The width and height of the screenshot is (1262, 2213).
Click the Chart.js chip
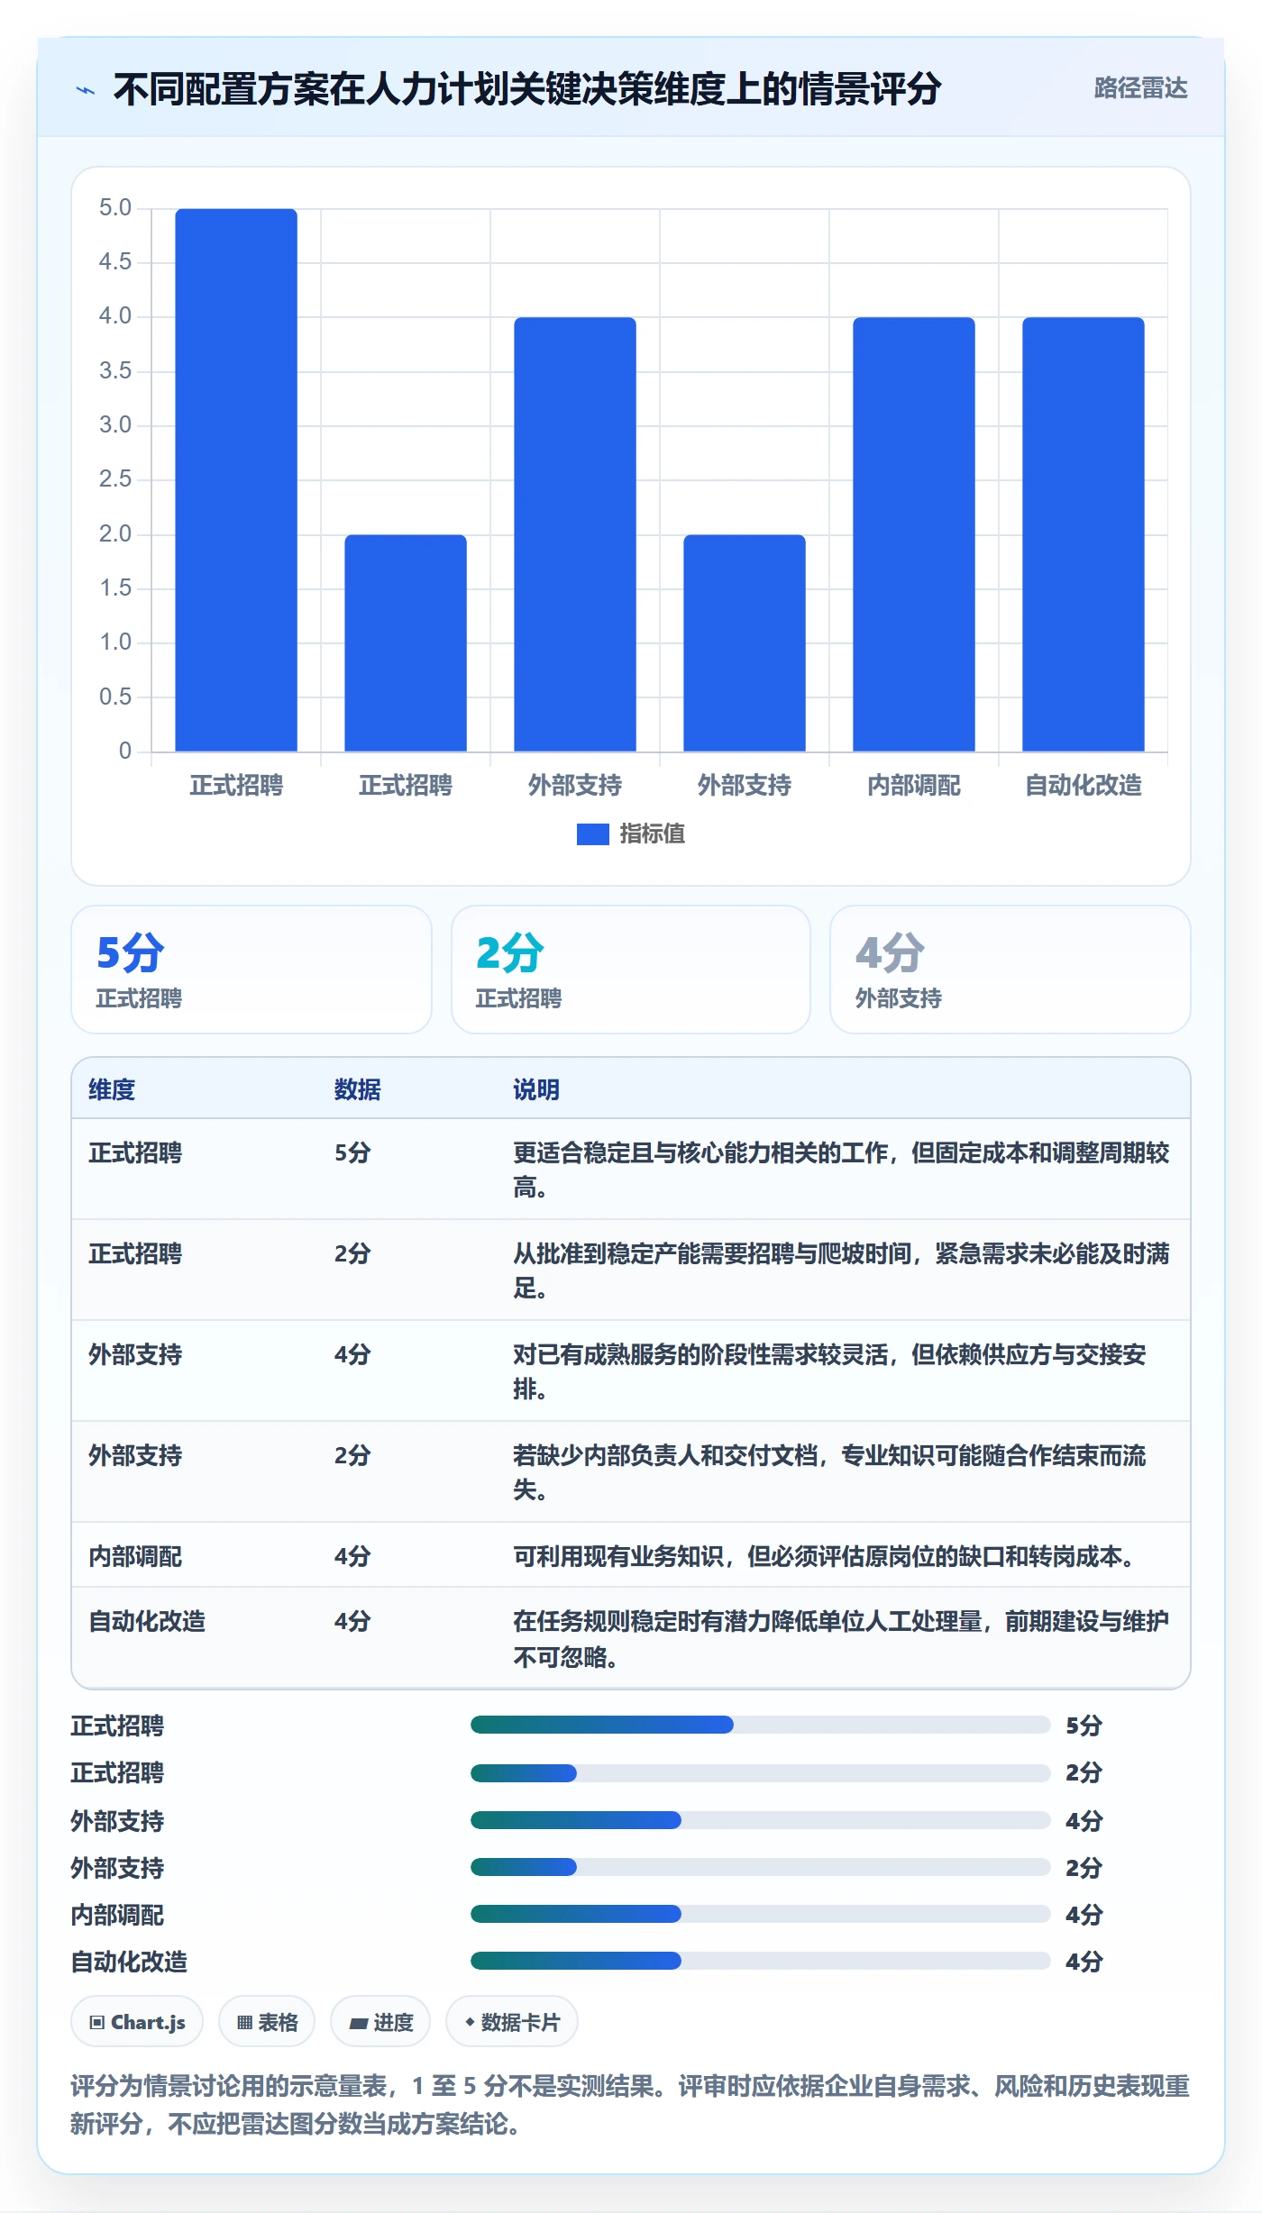[x=137, y=2022]
